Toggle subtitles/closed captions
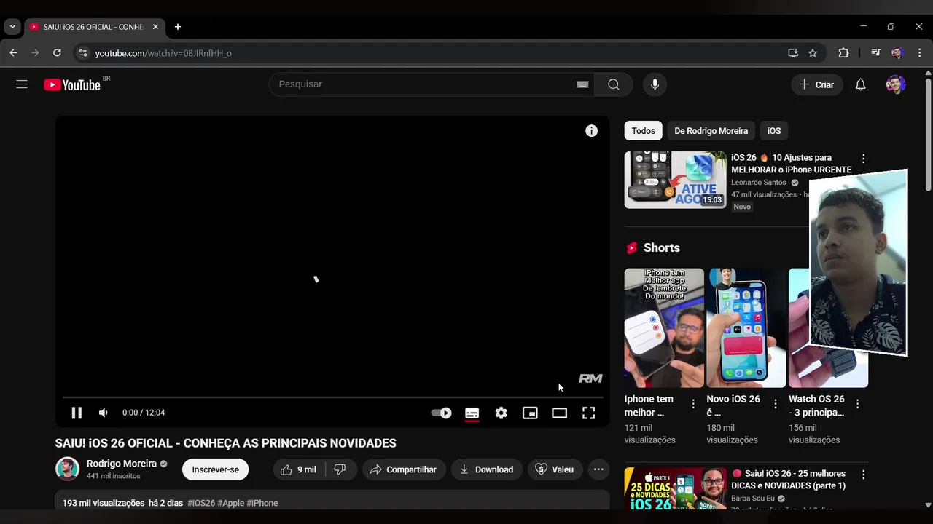 [472, 413]
